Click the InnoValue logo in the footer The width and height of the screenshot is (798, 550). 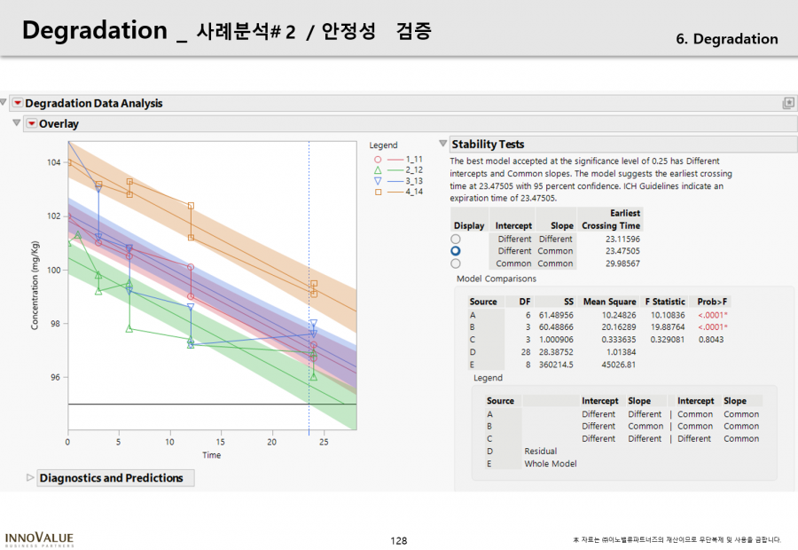(x=39, y=539)
